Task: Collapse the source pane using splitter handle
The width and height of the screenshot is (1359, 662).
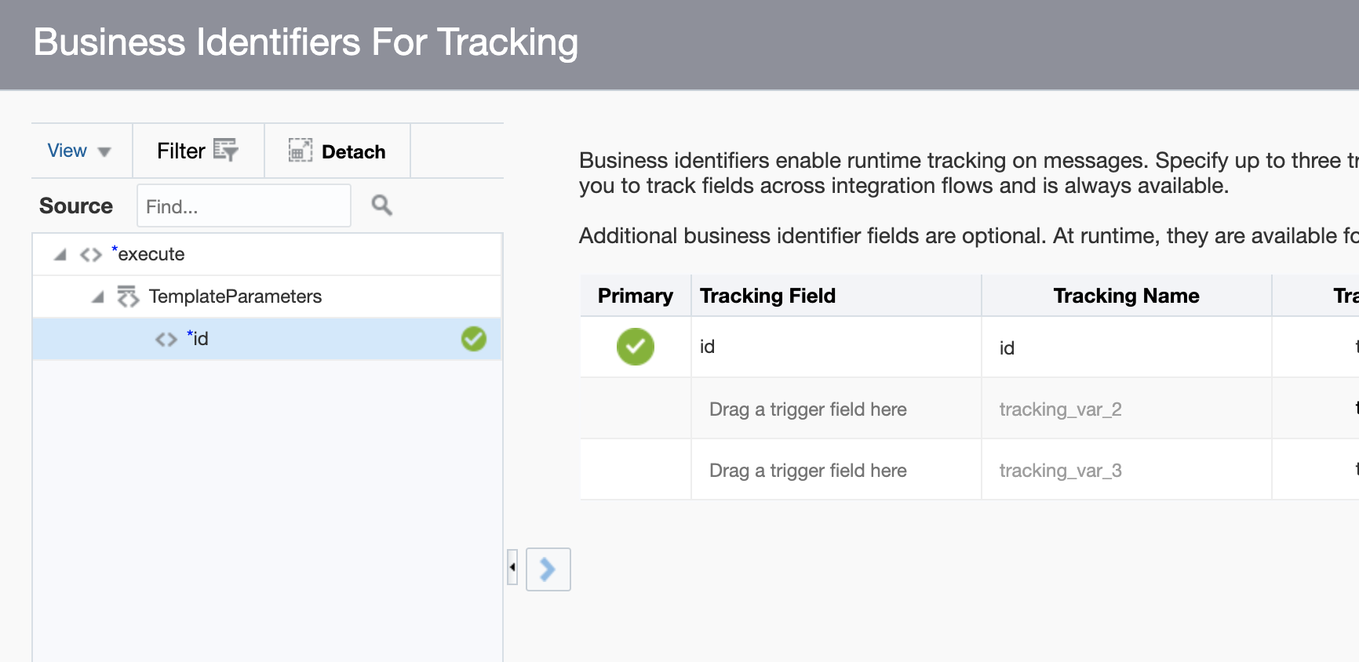Action: click(512, 567)
